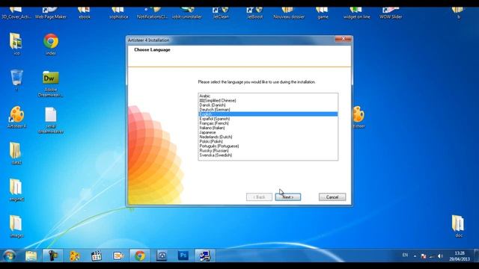Open the Adobe Dreamweaver desktop icon

pyautogui.click(x=51, y=84)
